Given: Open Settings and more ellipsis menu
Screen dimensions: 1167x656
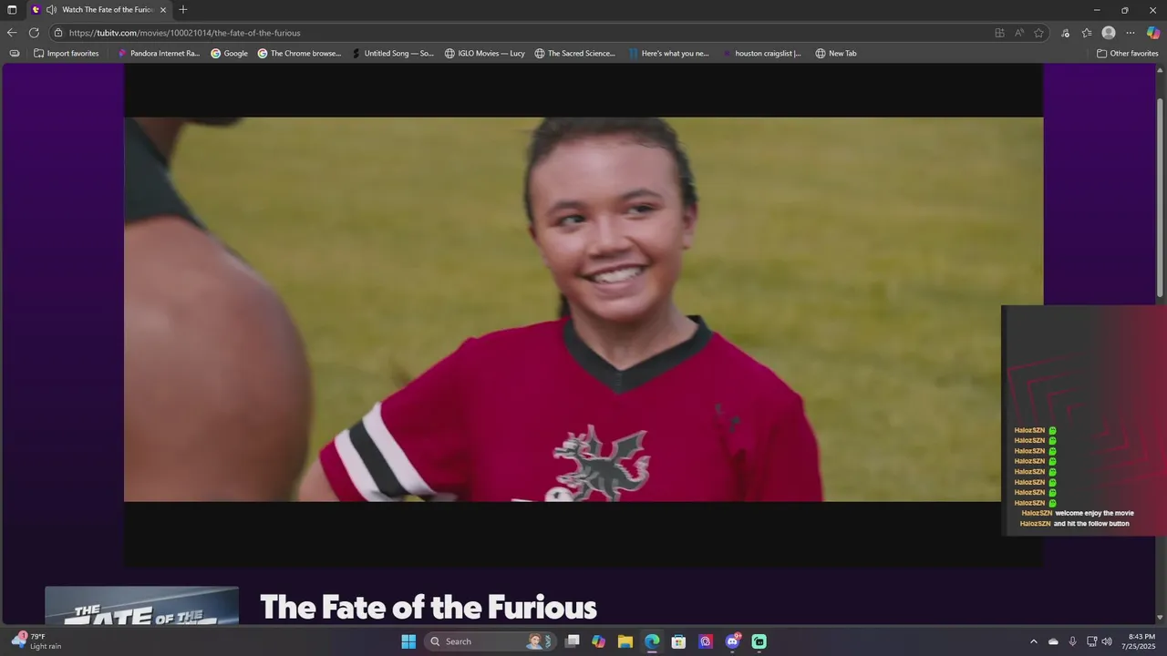Looking at the screenshot, I should coord(1131,33).
